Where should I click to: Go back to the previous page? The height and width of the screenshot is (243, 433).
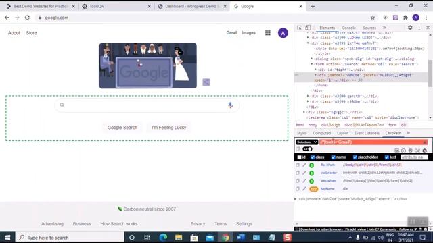[x=7, y=18]
